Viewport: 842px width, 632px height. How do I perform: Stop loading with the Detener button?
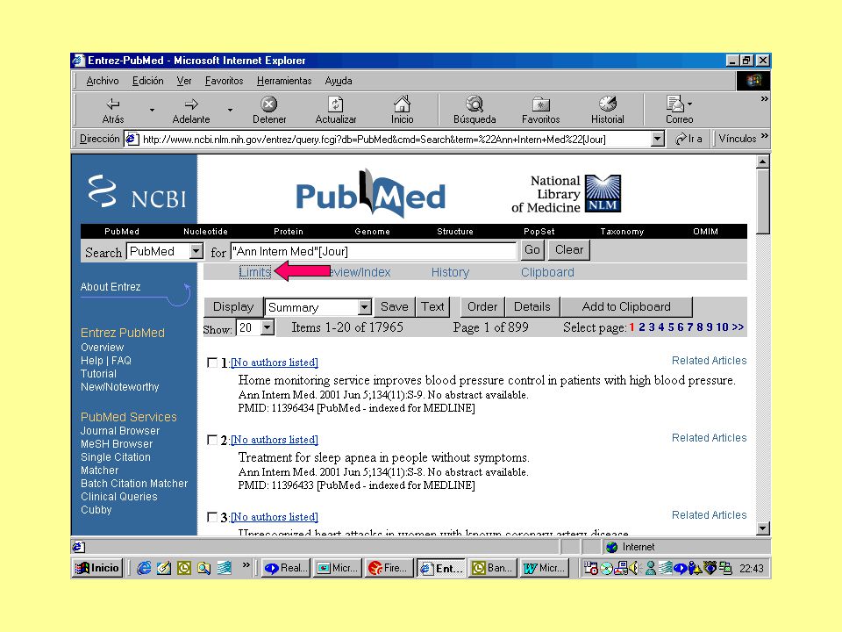pos(269,111)
